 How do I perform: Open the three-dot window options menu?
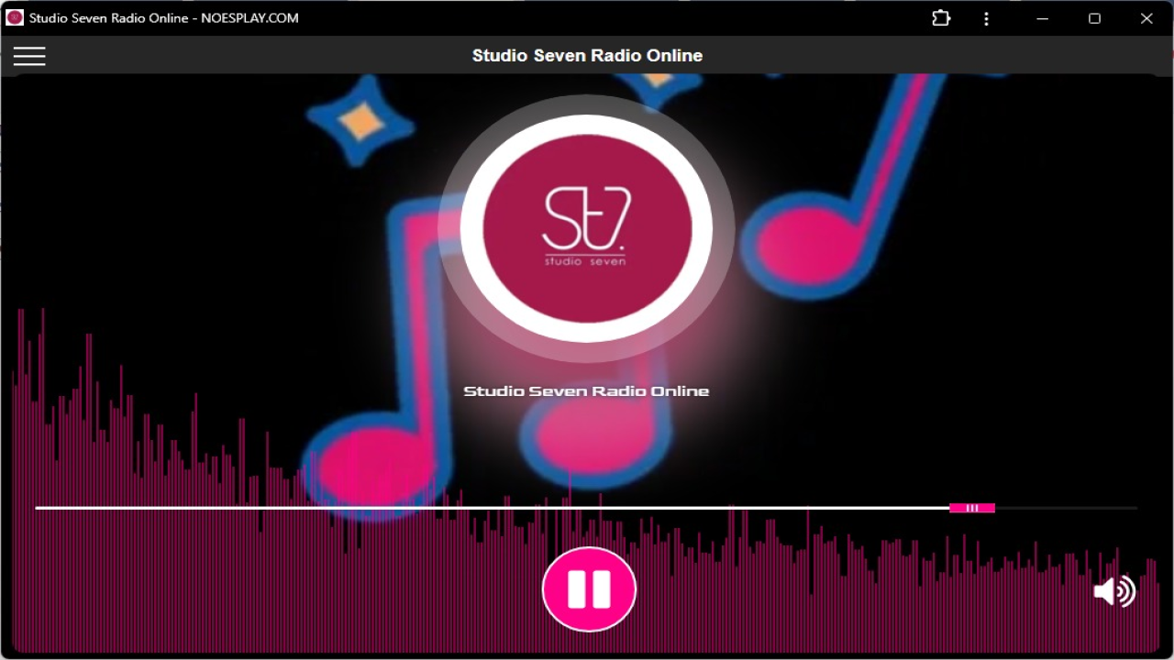[x=986, y=18]
